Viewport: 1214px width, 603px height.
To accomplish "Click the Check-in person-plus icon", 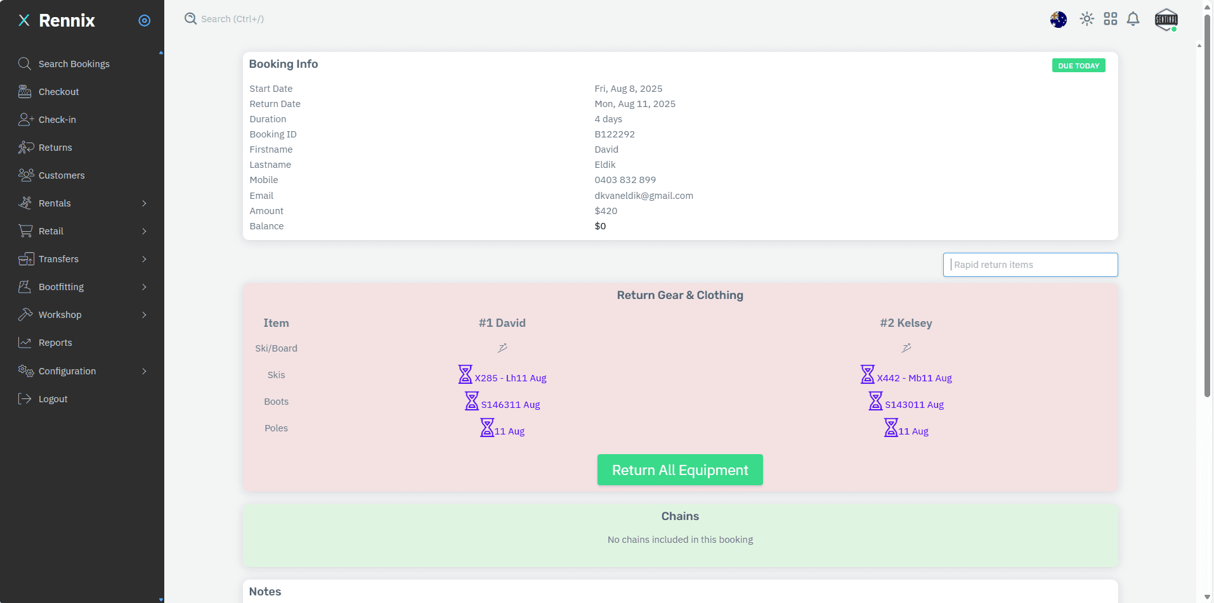I will [26, 119].
